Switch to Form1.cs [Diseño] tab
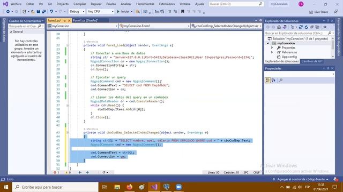This screenshot has height=192, width=343. point(85,20)
